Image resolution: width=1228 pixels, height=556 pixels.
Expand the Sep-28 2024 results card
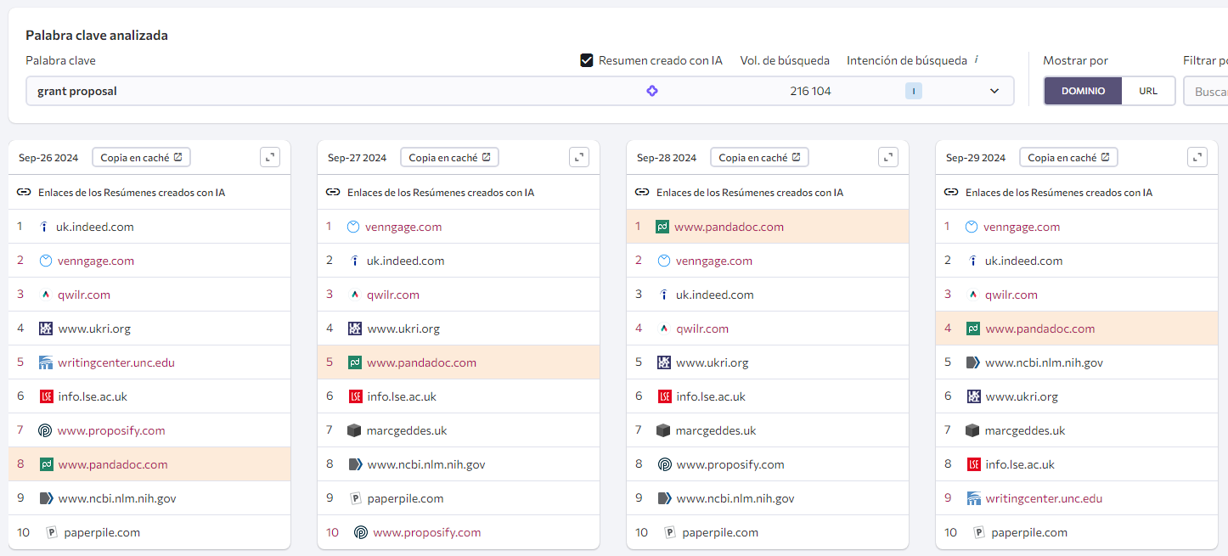click(x=888, y=157)
